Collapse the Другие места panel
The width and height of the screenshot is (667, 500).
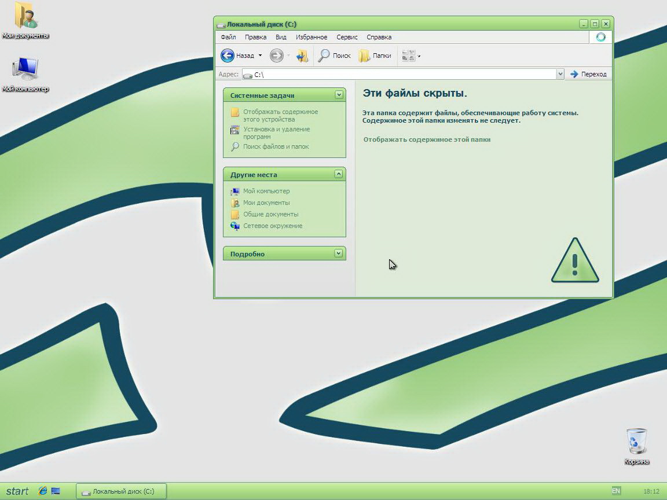tap(339, 174)
